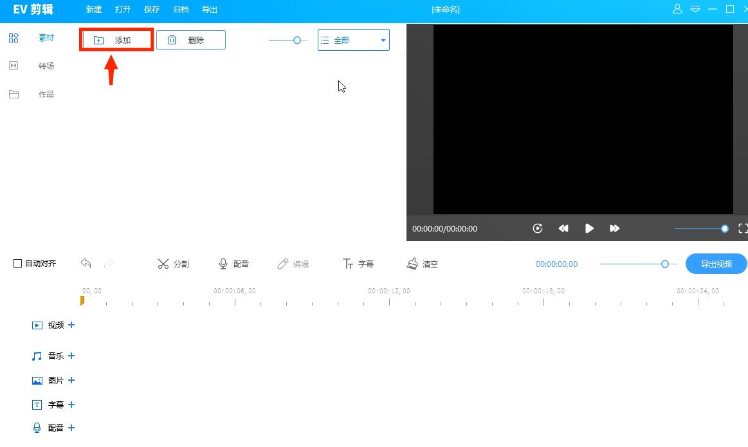Click the 音乐 track music note icon

[37, 356]
